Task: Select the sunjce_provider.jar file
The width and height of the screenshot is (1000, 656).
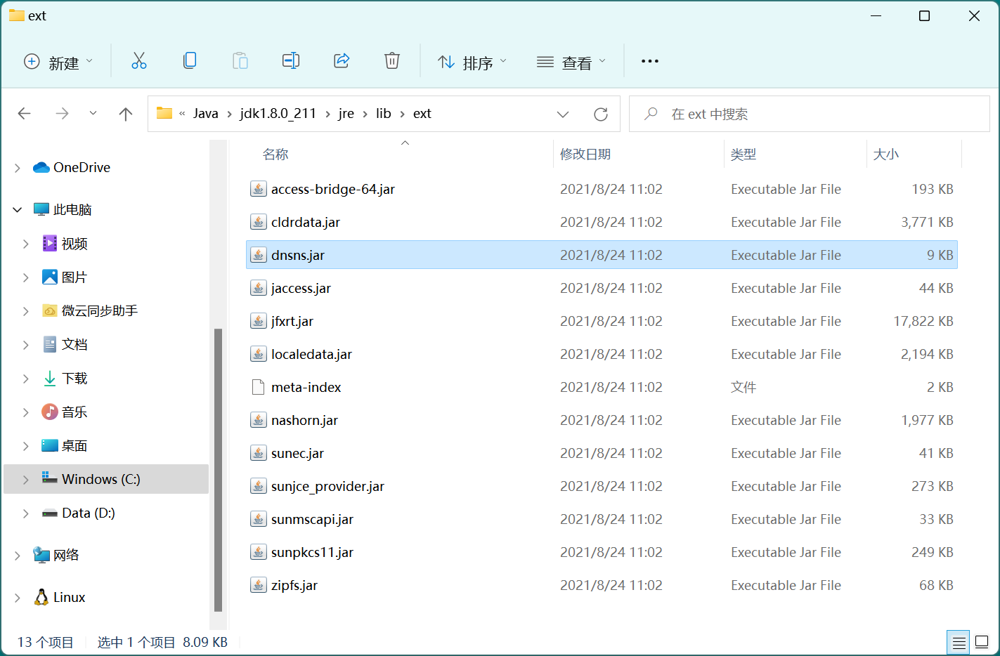Action: 602,486
